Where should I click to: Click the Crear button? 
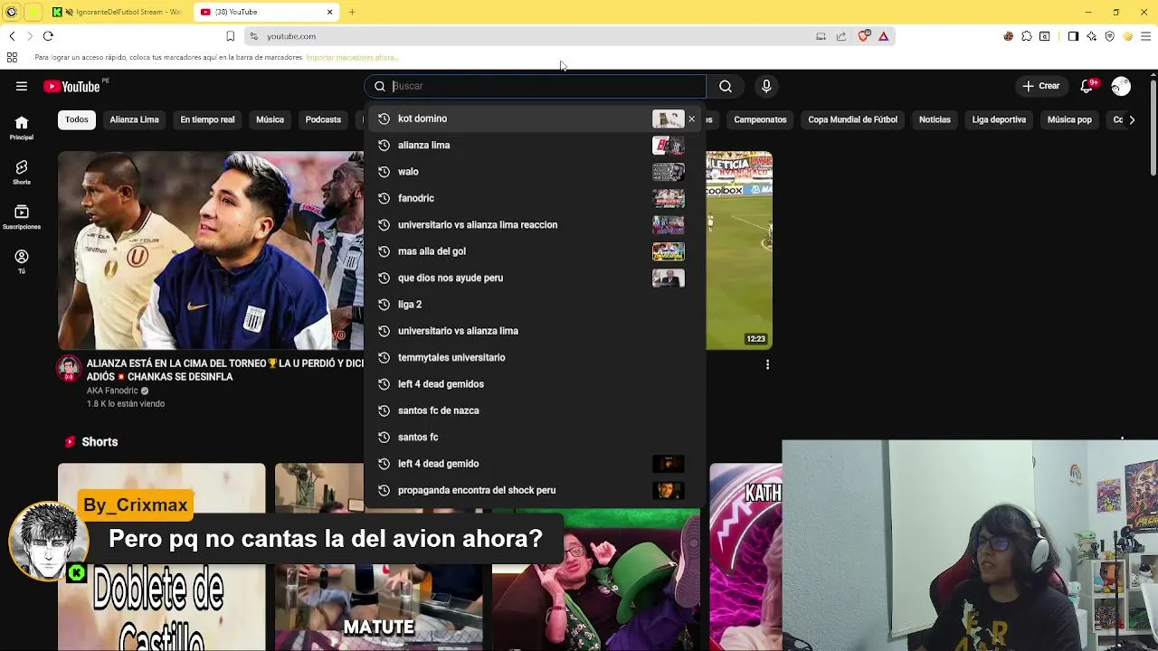pos(1040,86)
